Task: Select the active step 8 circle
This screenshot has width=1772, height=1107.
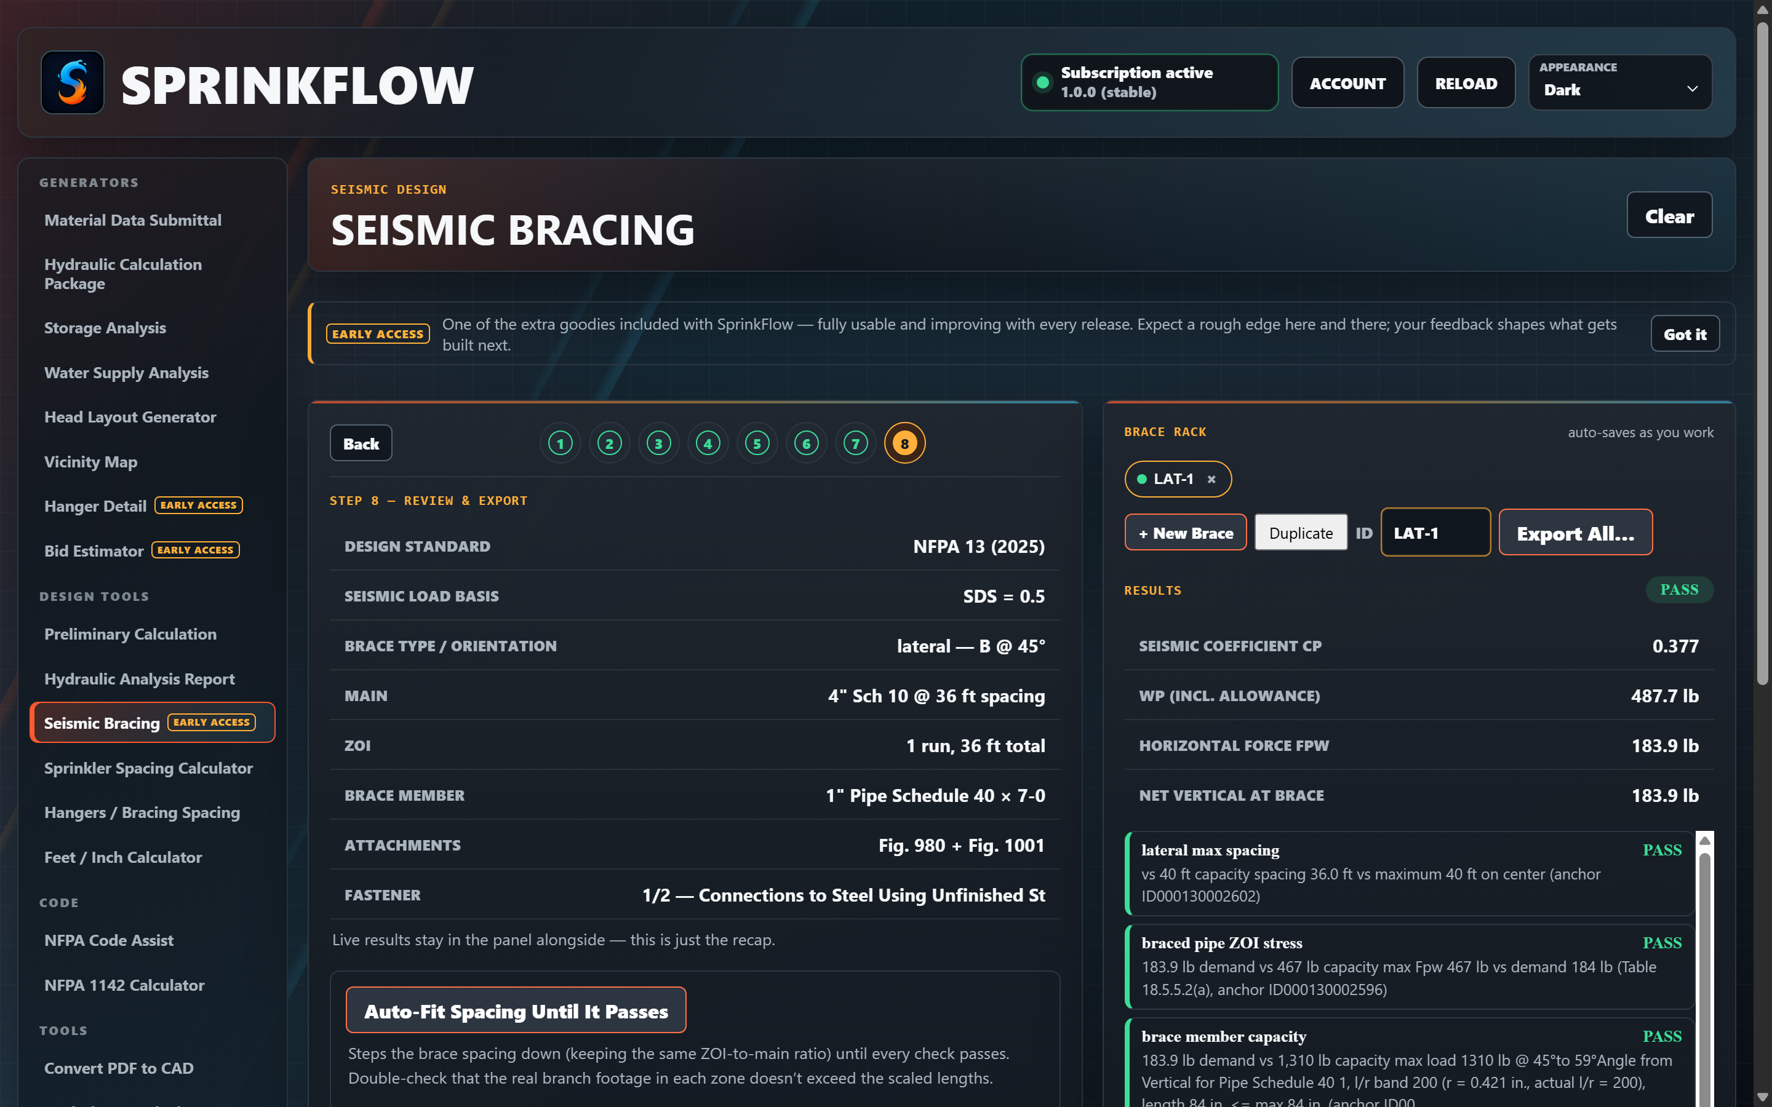Action: (x=905, y=443)
